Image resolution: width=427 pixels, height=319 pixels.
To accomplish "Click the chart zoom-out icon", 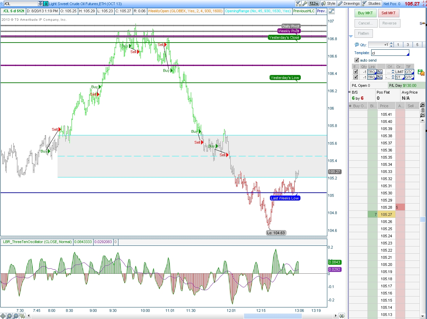I will point(16,316).
